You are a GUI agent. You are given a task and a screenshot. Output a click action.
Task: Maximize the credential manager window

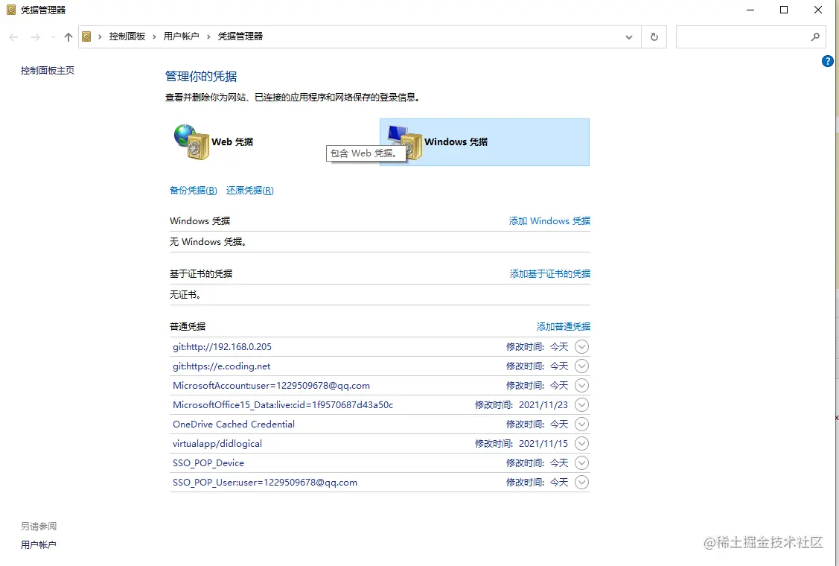pyautogui.click(x=784, y=10)
